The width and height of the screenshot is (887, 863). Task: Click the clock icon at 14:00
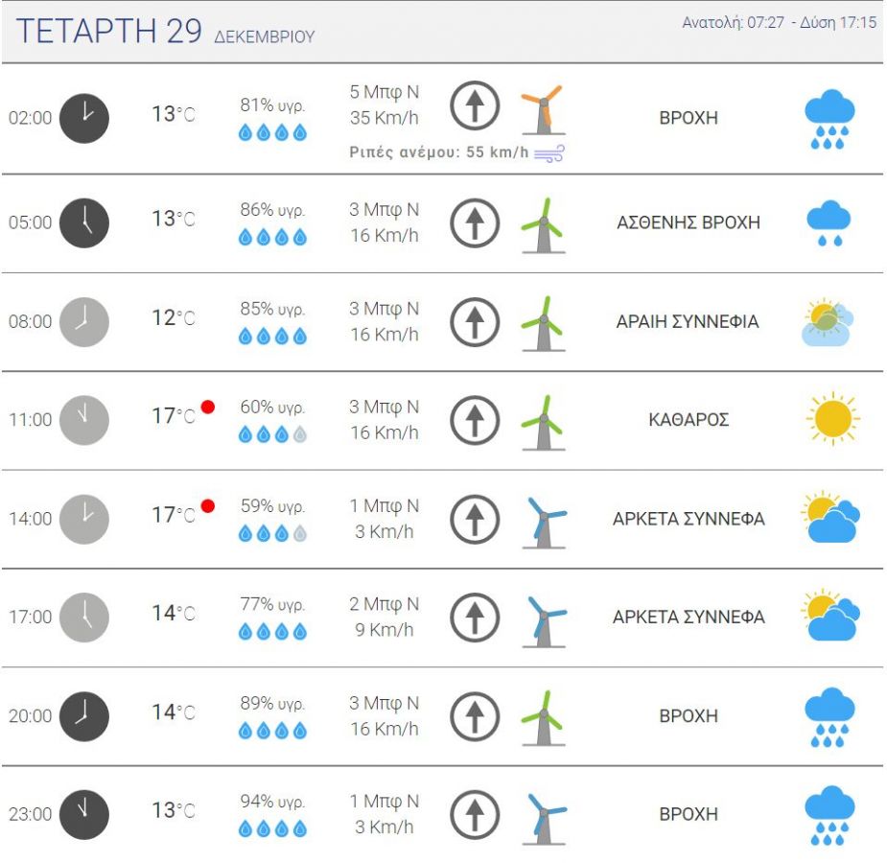coord(84,519)
